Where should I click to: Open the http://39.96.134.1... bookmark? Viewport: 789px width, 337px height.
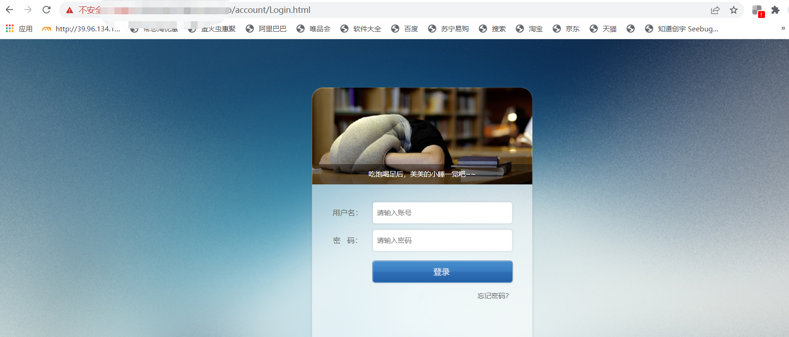click(81, 29)
